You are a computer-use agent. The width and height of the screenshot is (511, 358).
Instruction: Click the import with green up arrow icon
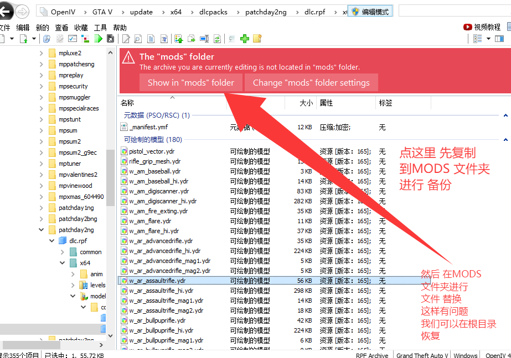179,39
